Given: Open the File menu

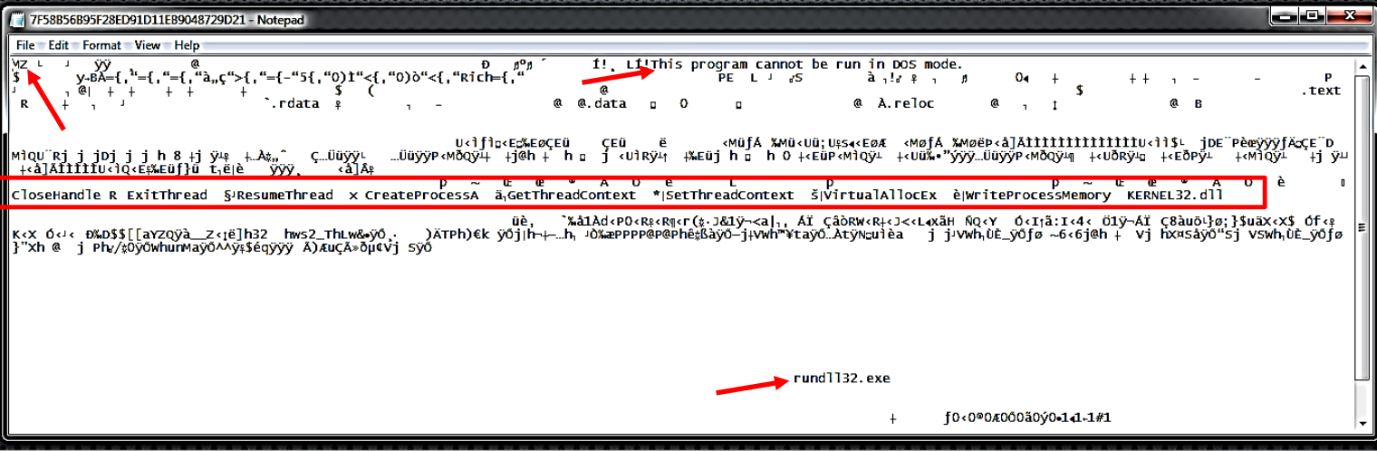Looking at the screenshot, I should pos(25,44).
